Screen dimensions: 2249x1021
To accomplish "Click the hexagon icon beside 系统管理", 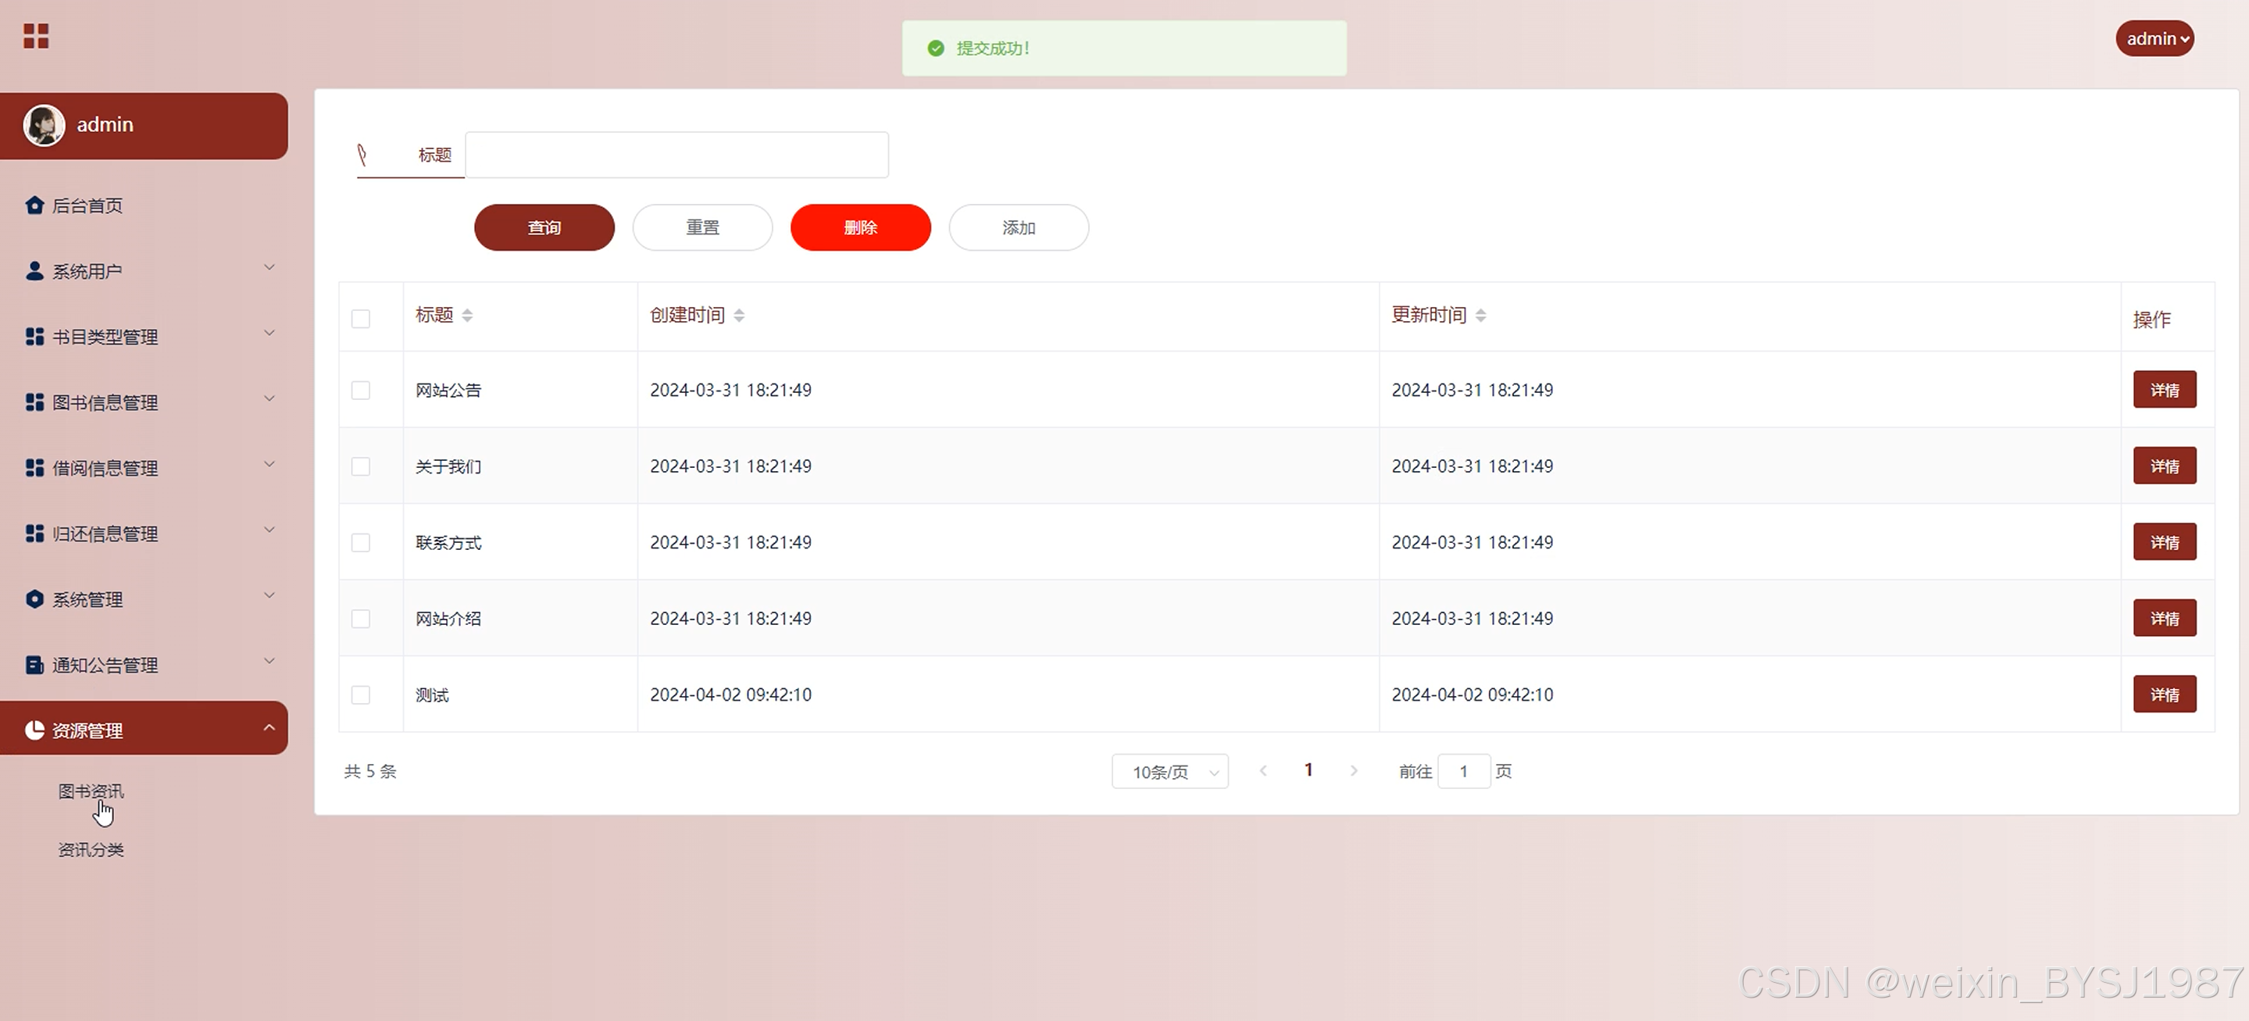I will [34, 599].
